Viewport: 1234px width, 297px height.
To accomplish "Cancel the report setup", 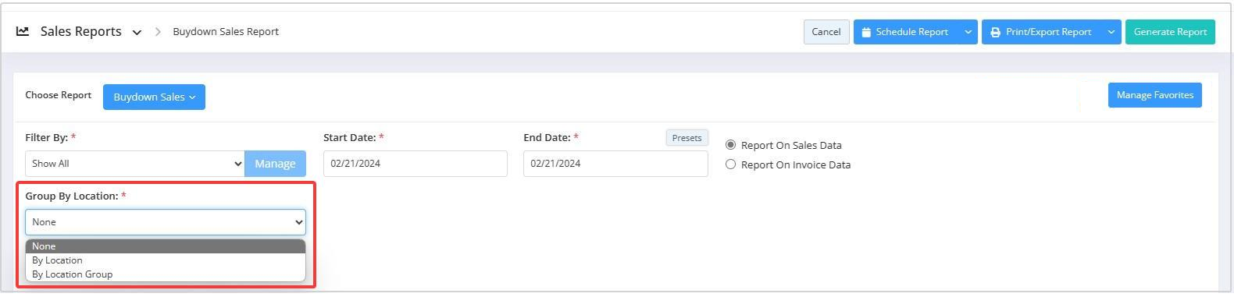I will point(826,32).
